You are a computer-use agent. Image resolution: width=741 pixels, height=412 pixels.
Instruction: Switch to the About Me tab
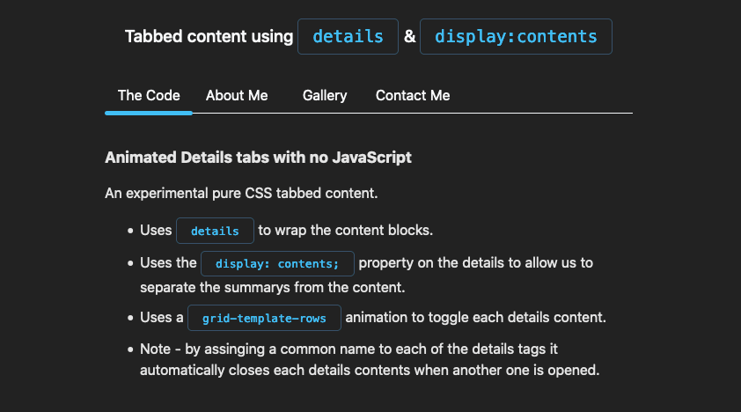[x=236, y=96]
